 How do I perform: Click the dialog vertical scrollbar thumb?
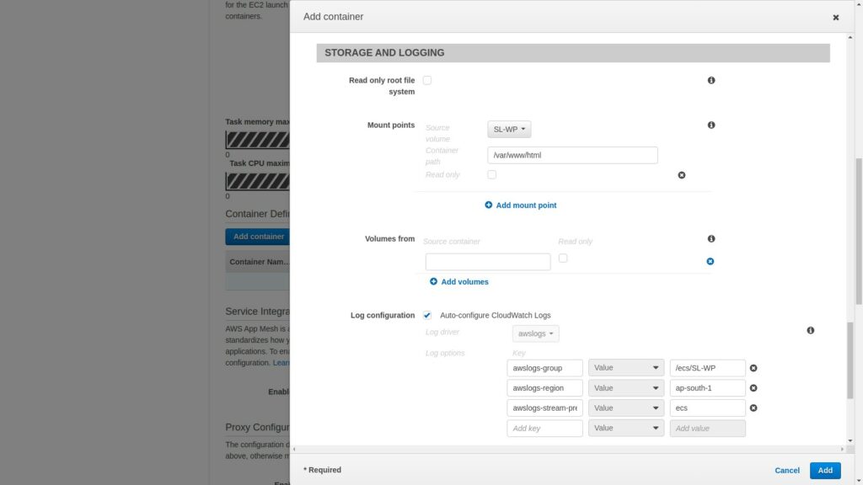[x=850, y=360]
